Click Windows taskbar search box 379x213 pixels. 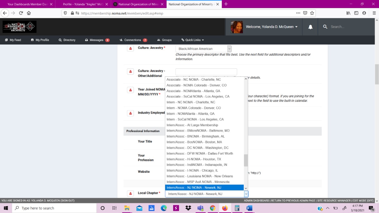coord(54,208)
